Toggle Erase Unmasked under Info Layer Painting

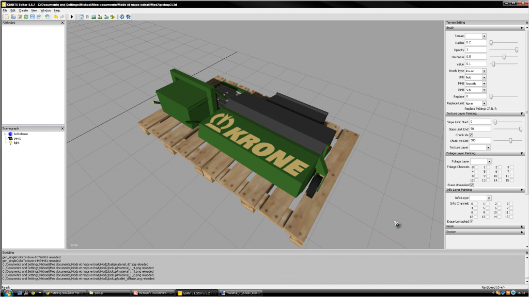coord(471,222)
